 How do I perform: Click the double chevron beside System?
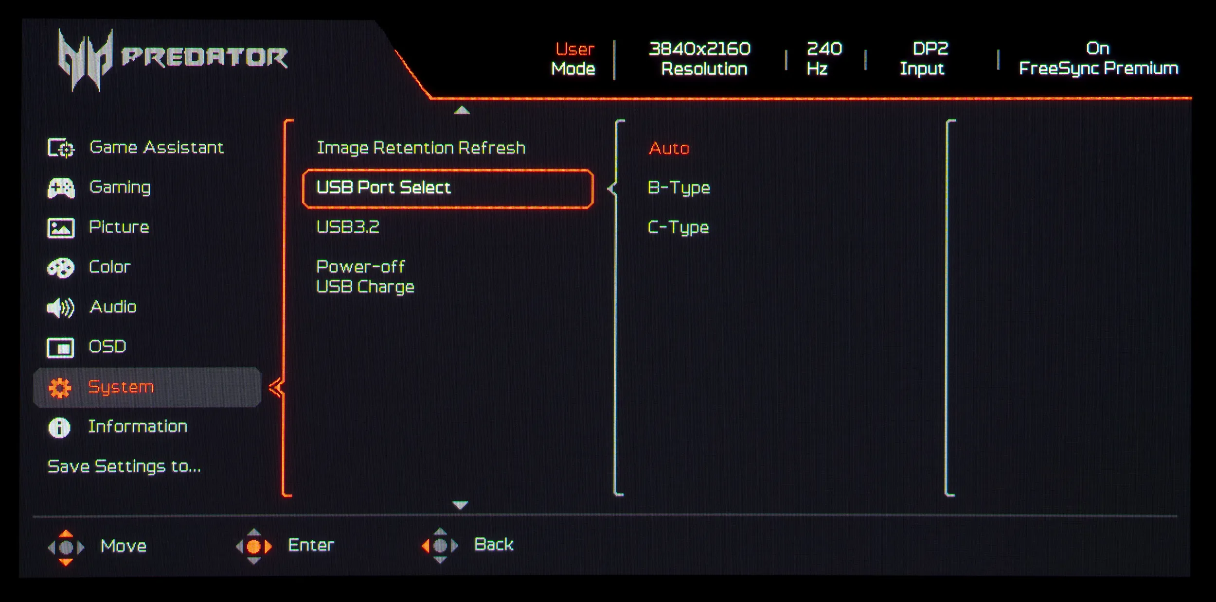click(x=276, y=388)
